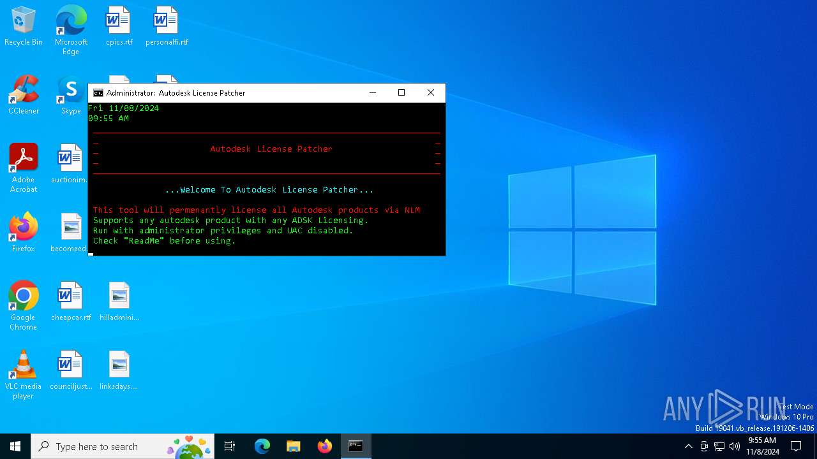This screenshot has width=817, height=459.
Task: Click the red "This tool will permenantly license" line
Action: point(257,210)
